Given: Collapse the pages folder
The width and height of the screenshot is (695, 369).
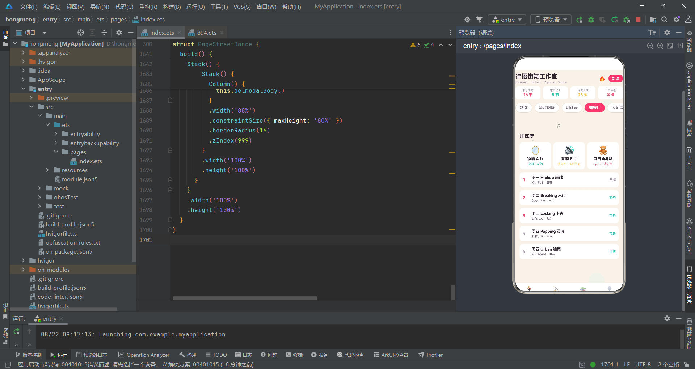Looking at the screenshot, I should click(x=56, y=152).
